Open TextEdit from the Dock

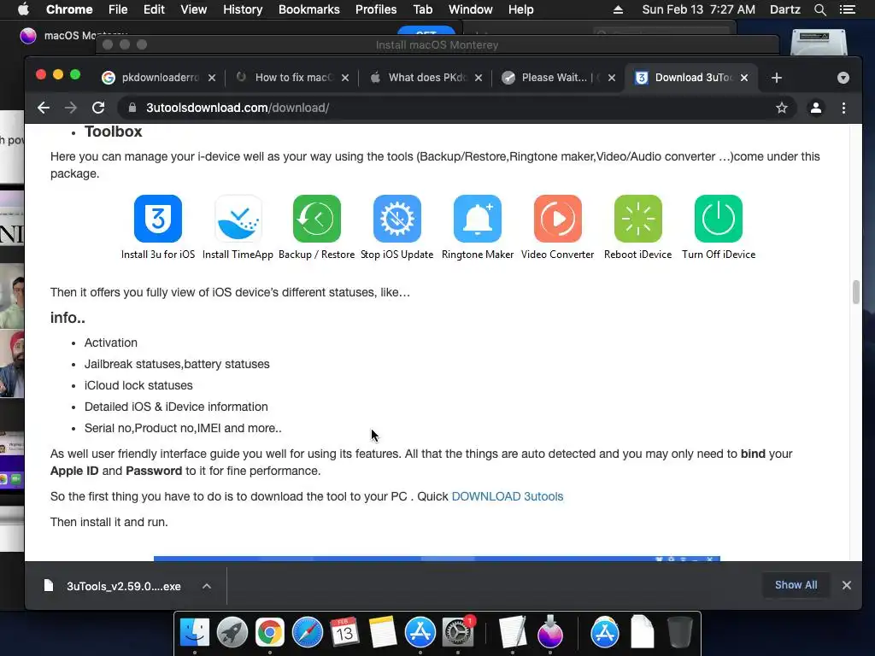click(x=513, y=633)
